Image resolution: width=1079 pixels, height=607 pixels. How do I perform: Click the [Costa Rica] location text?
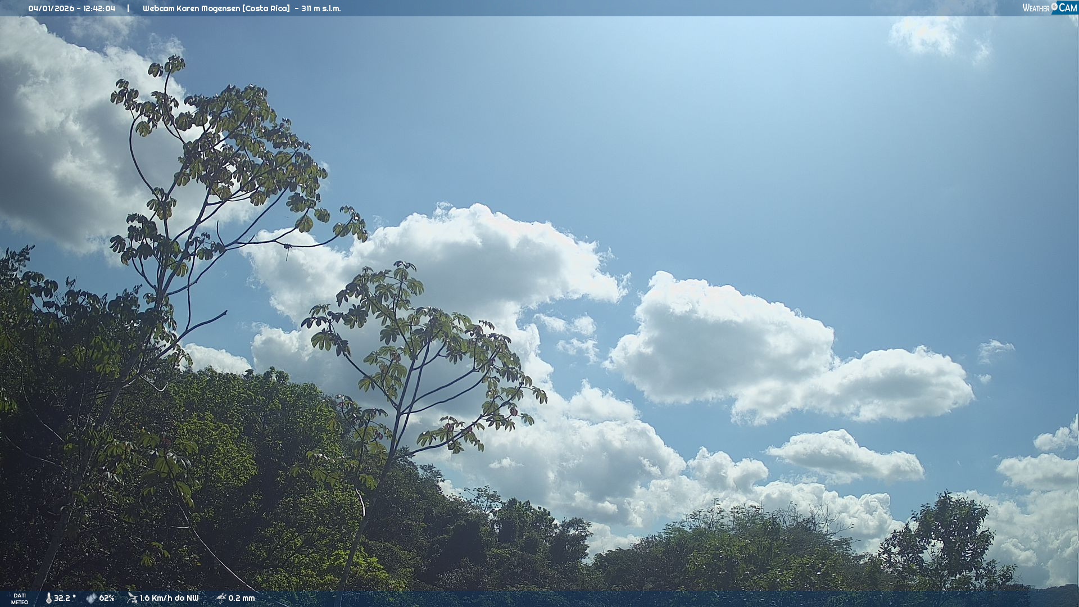pos(266,8)
